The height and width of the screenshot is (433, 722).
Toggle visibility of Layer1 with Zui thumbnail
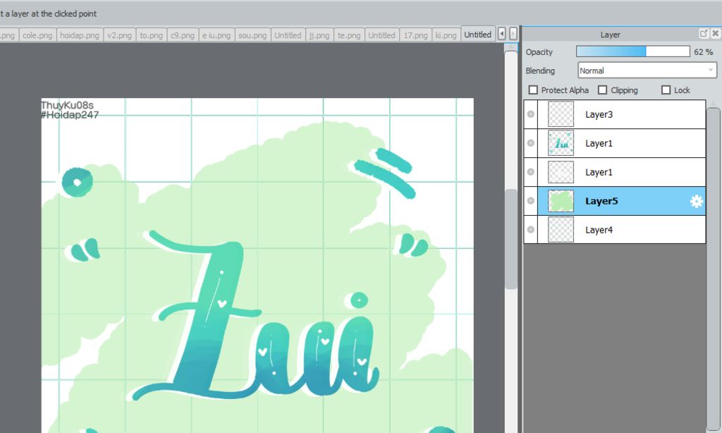coord(530,142)
